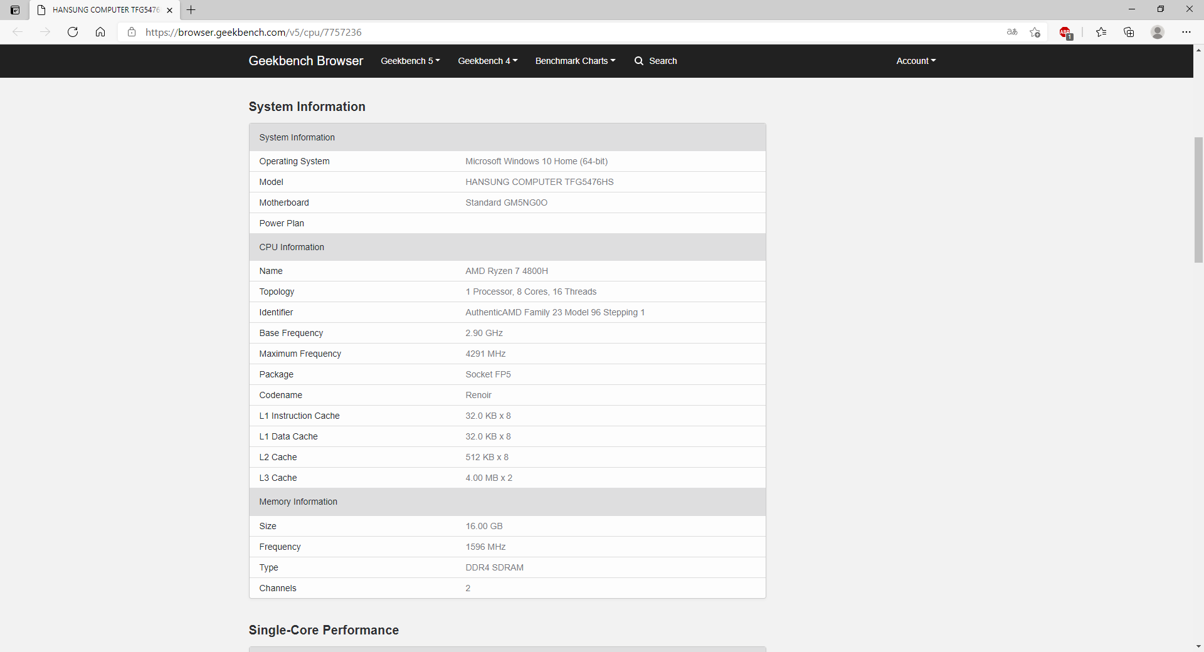The width and height of the screenshot is (1204, 652).
Task: Expand the Geekbench 5 dropdown
Action: click(x=410, y=61)
